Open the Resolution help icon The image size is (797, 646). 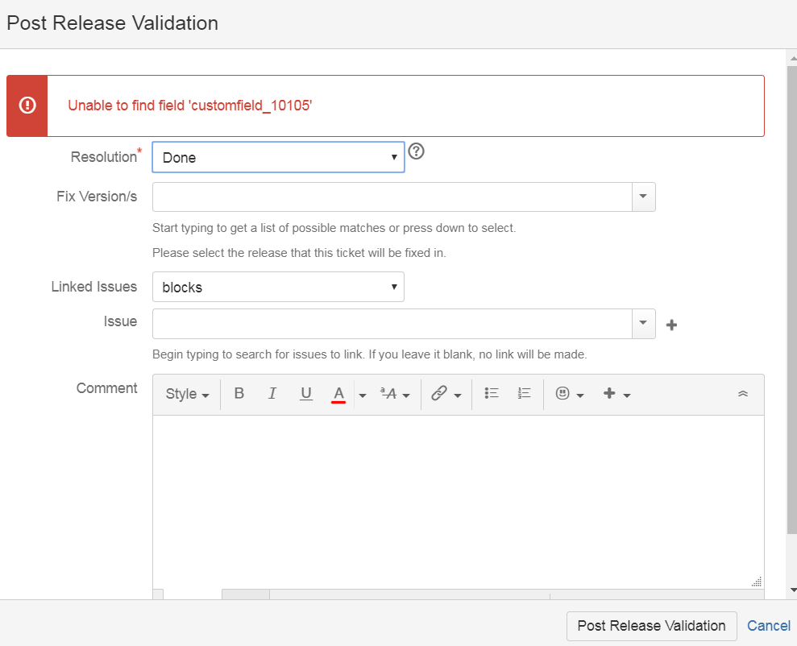pyautogui.click(x=417, y=151)
